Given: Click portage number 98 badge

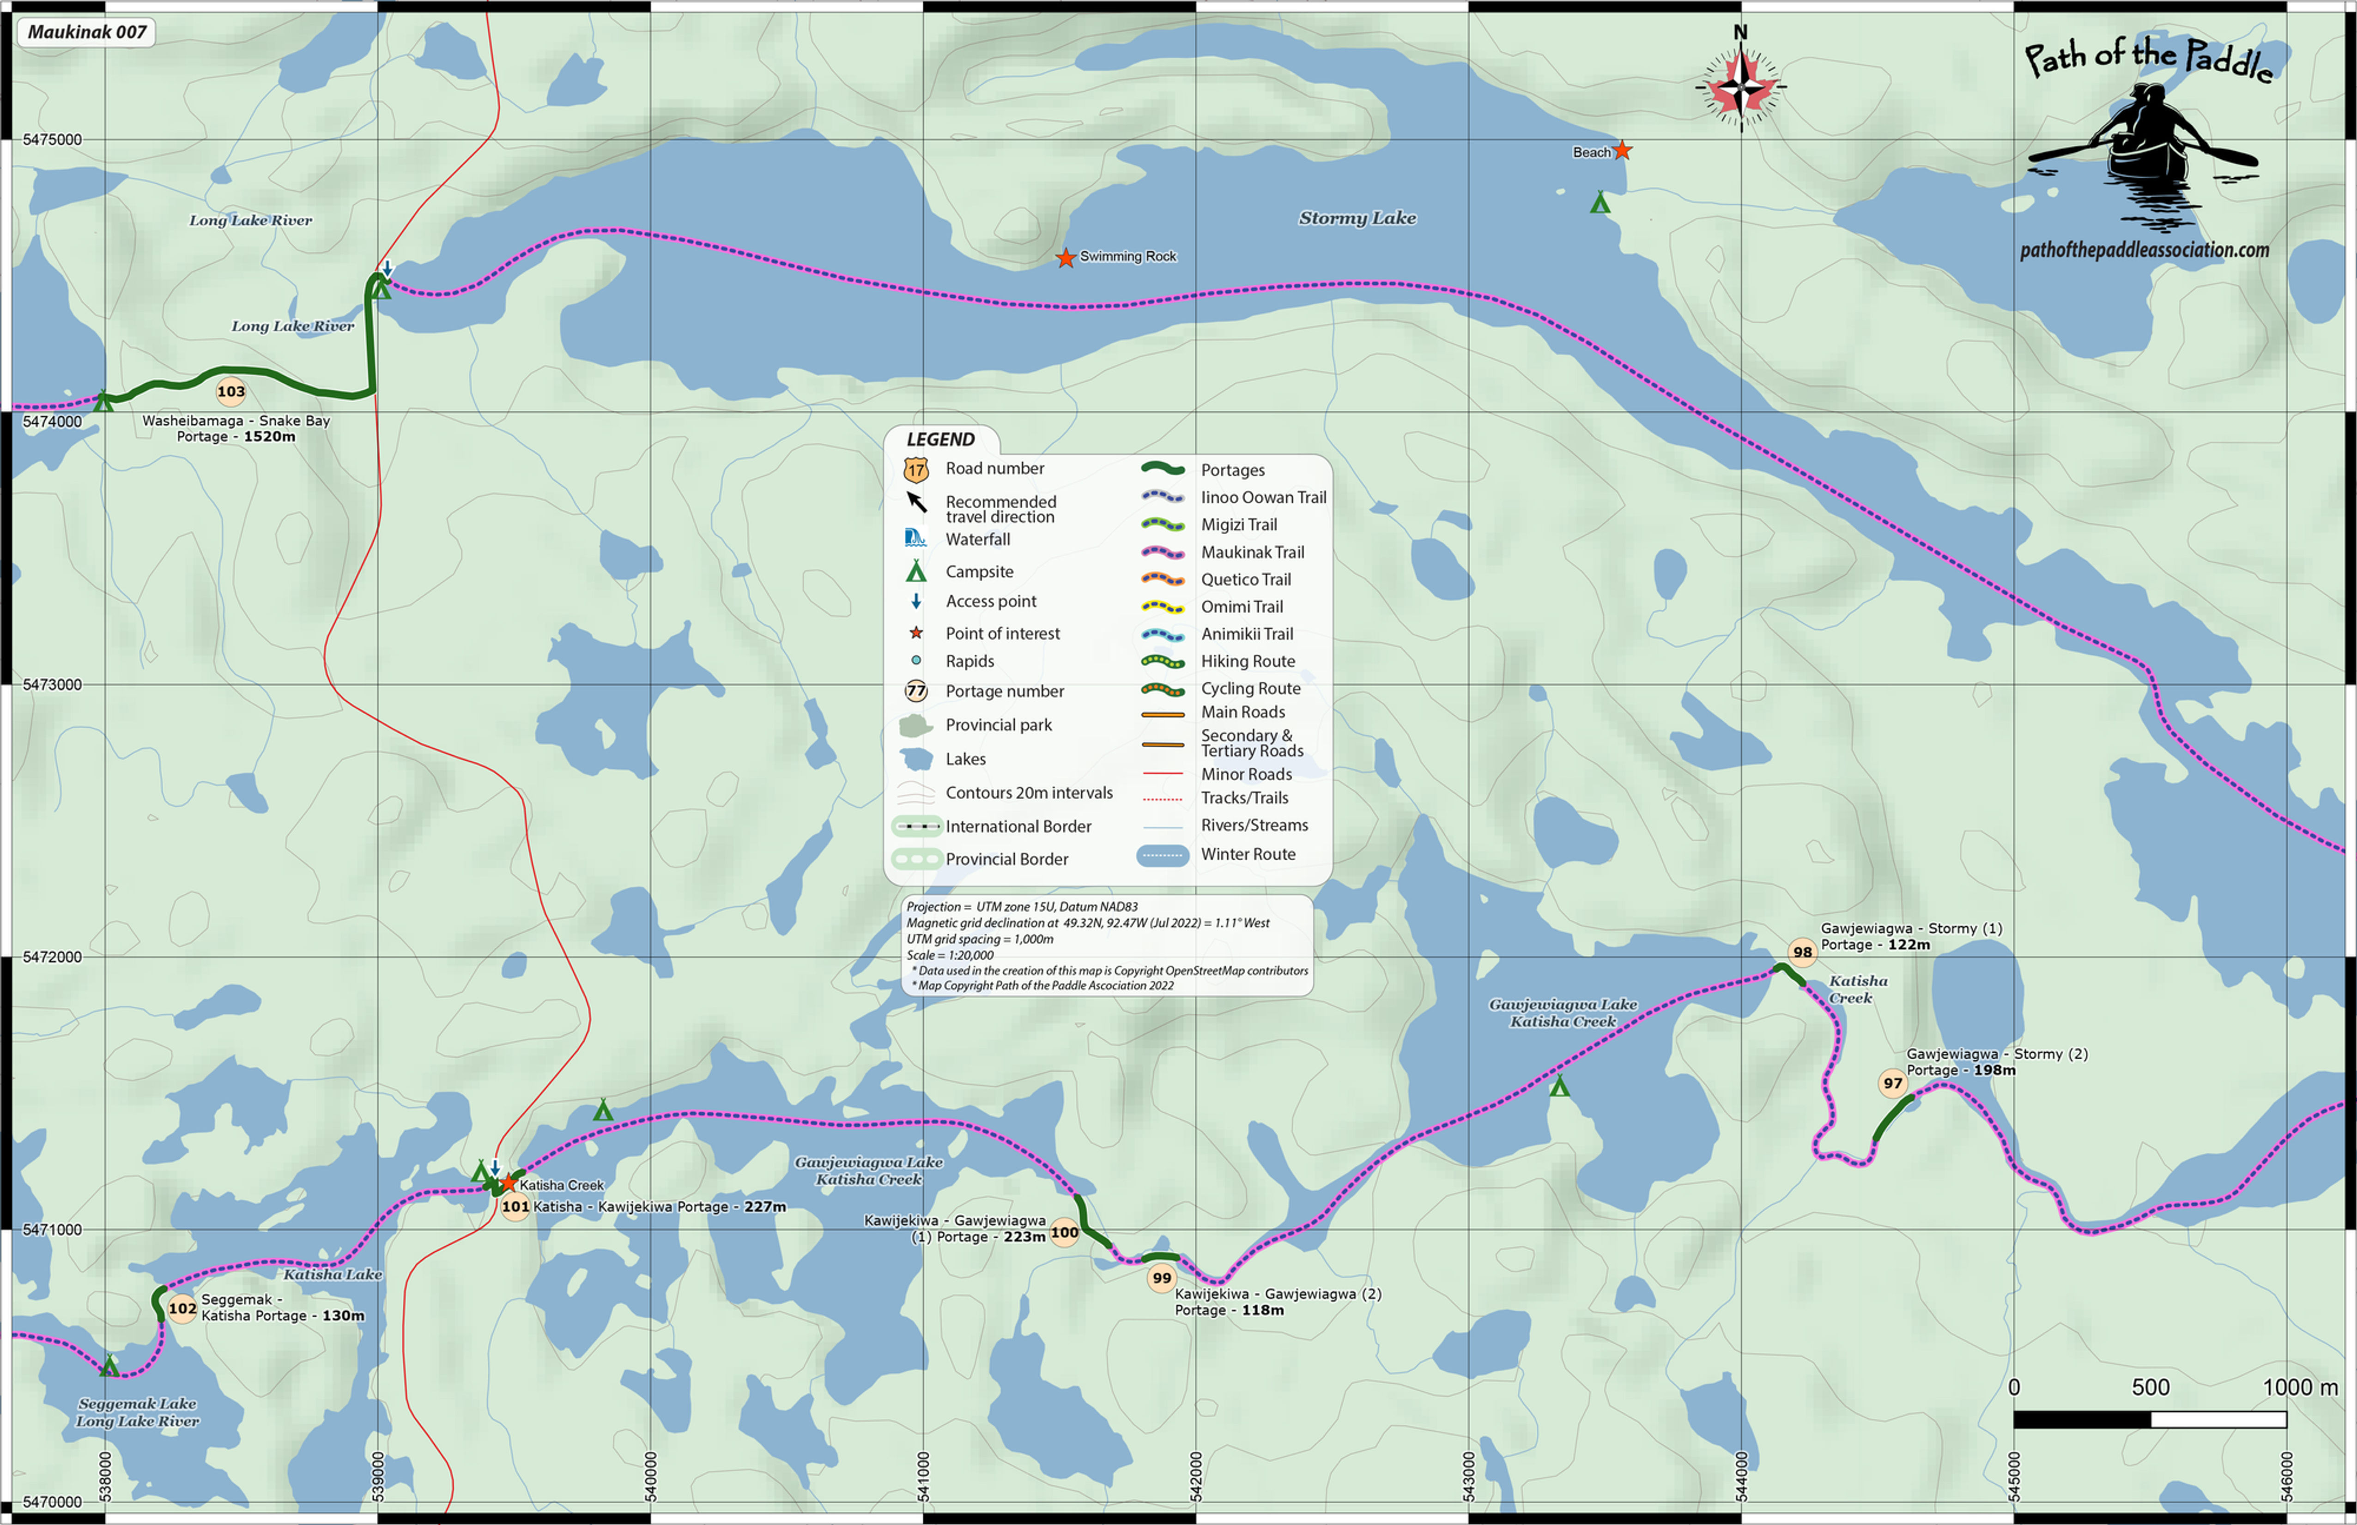Looking at the screenshot, I should click(x=1802, y=952).
